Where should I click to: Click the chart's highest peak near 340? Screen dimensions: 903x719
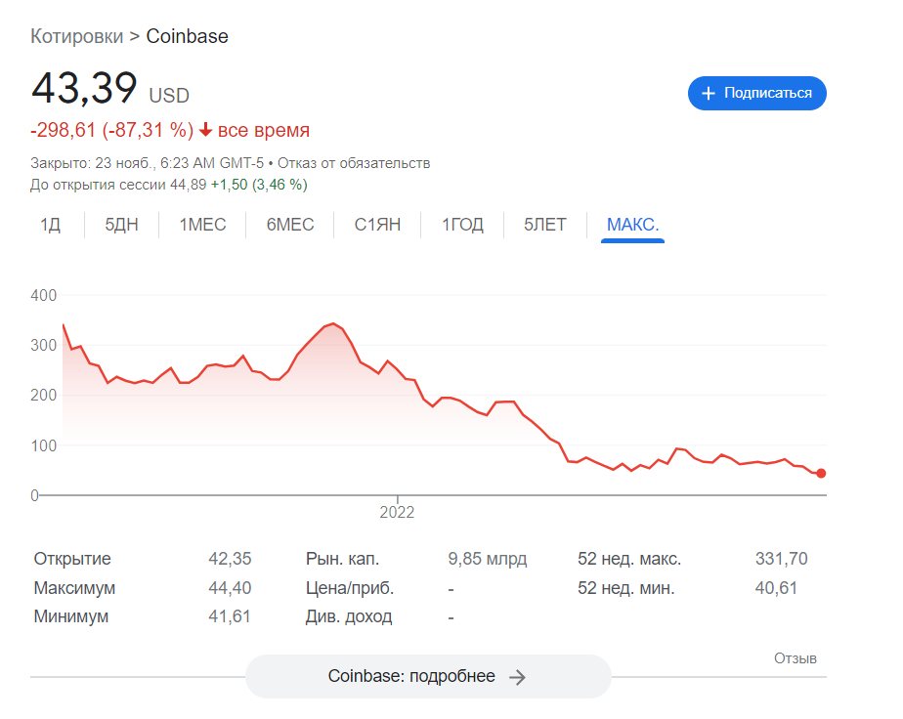[333, 323]
